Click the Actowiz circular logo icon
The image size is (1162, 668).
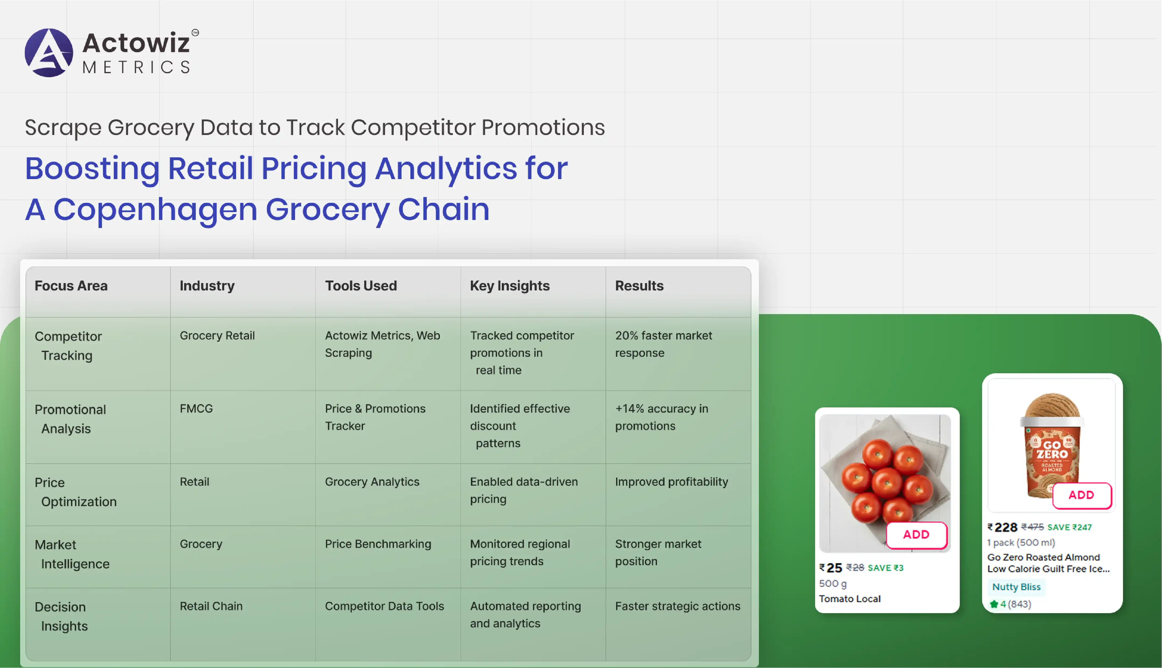(x=49, y=53)
